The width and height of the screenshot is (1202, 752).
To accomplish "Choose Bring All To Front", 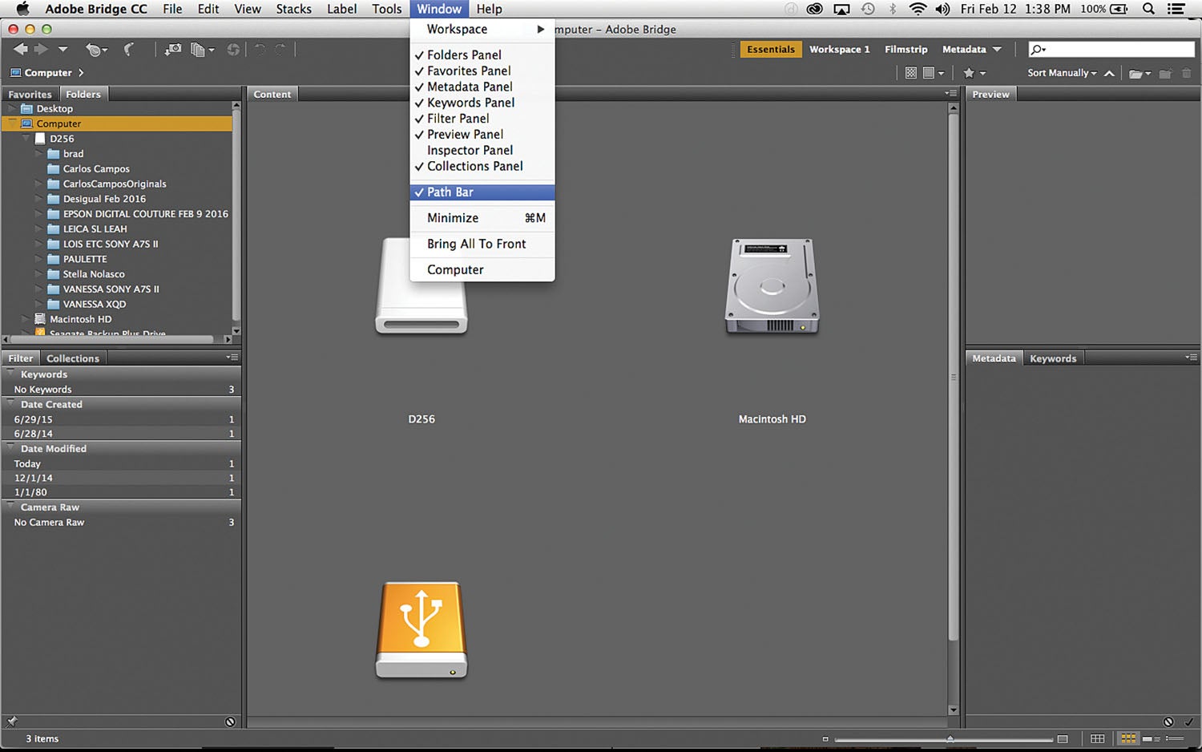I will [x=477, y=244].
